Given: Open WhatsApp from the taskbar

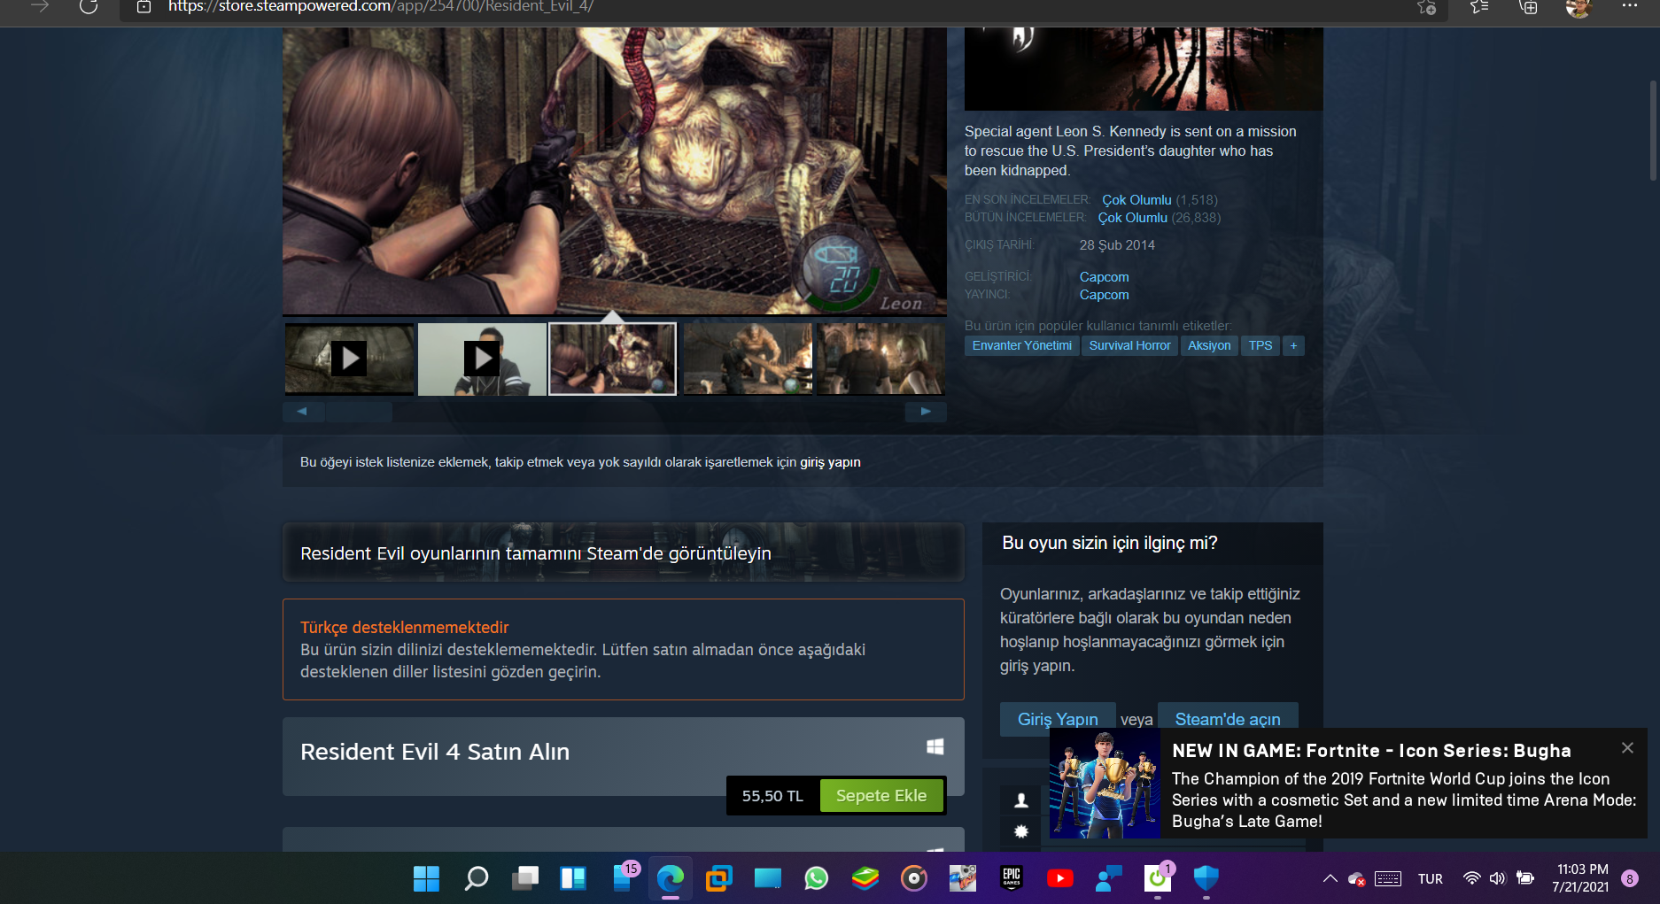Looking at the screenshot, I should pos(817,878).
